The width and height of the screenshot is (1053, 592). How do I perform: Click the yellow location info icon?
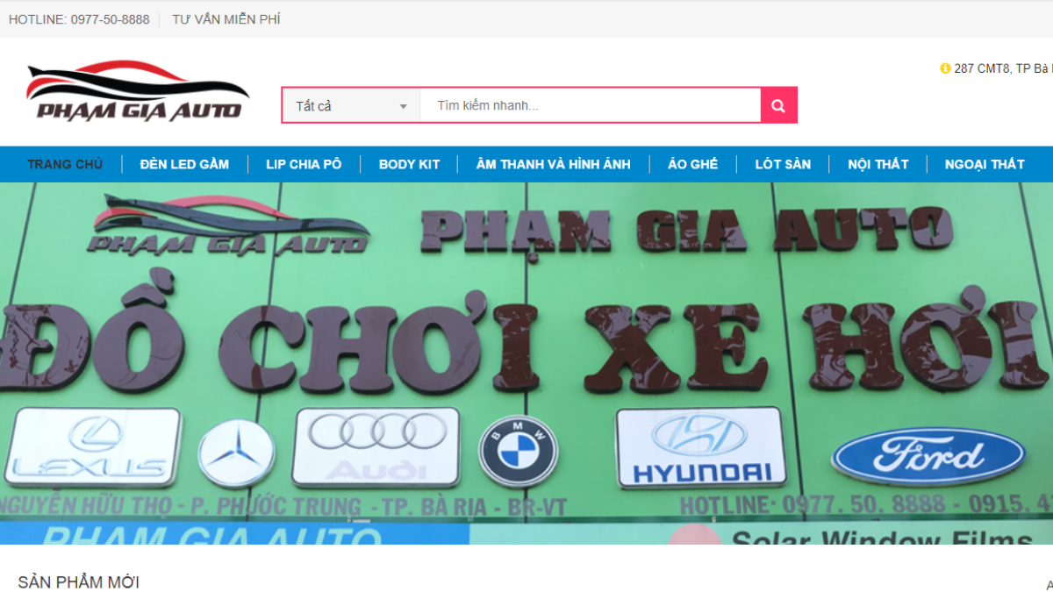tap(945, 68)
